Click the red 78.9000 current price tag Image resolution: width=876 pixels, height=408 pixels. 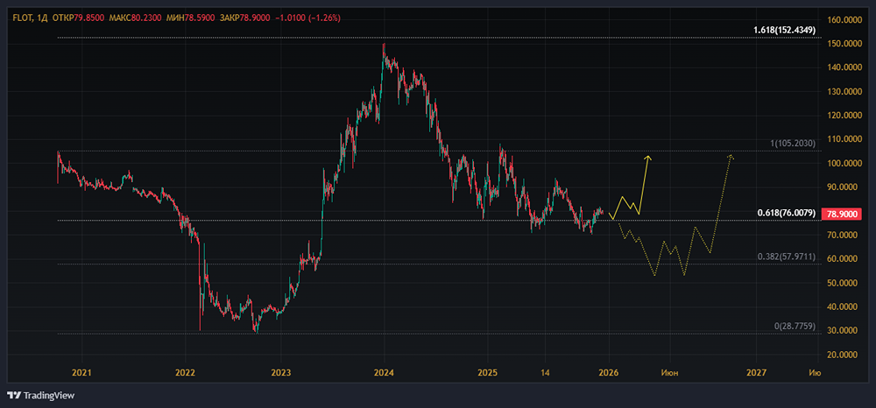843,214
